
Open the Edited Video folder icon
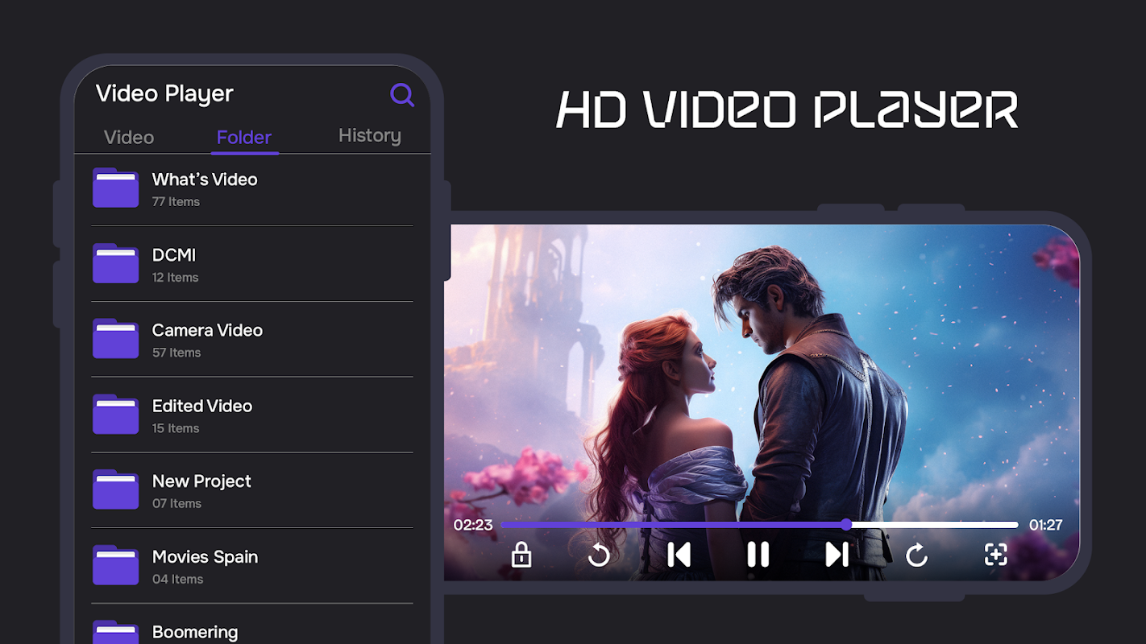click(x=116, y=414)
